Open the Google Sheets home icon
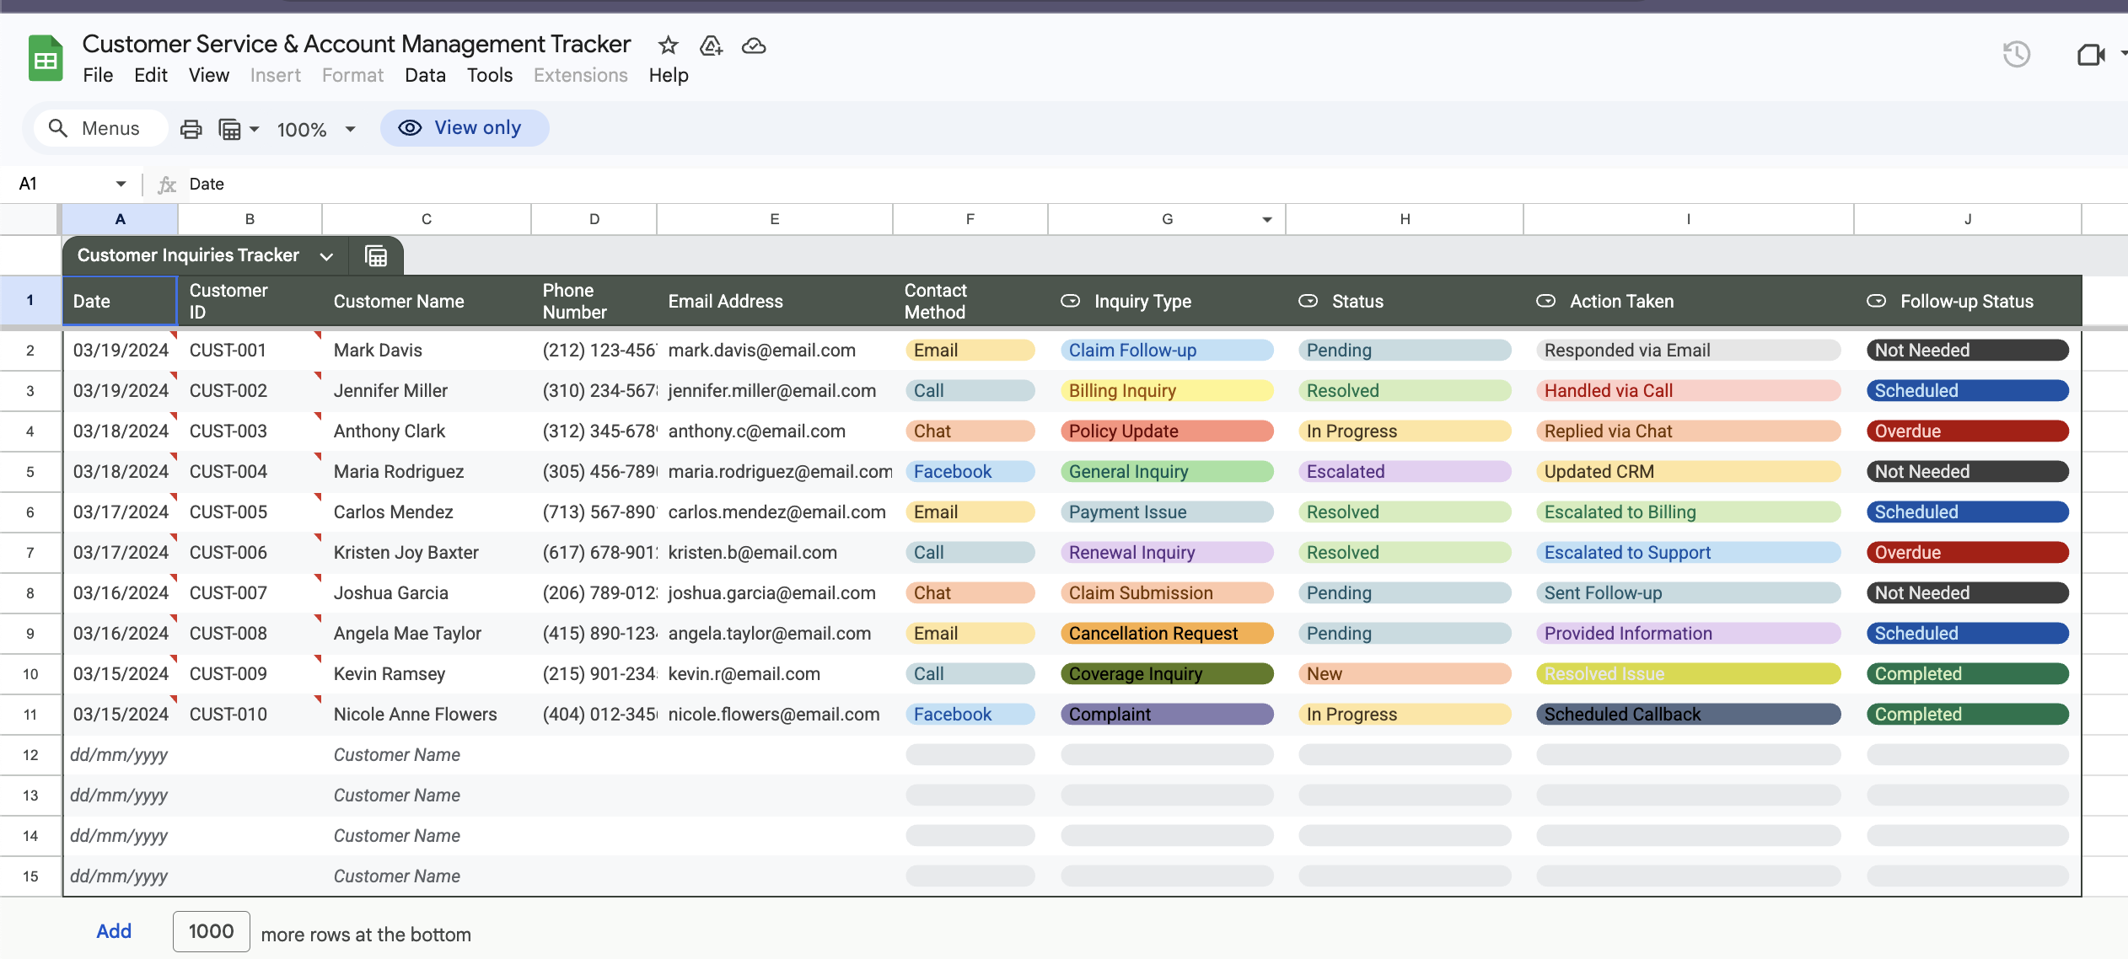This screenshot has width=2128, height=959. click(46, 58)
